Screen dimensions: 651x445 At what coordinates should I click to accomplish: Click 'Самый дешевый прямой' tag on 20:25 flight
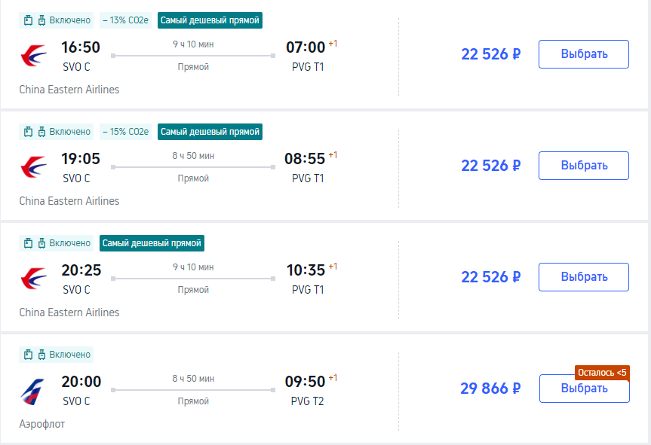[x=152, y=243]
